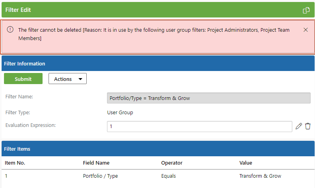
Task: Open the Actions dropdown menu
Action: pyautogui.click(x=68, y=79)
